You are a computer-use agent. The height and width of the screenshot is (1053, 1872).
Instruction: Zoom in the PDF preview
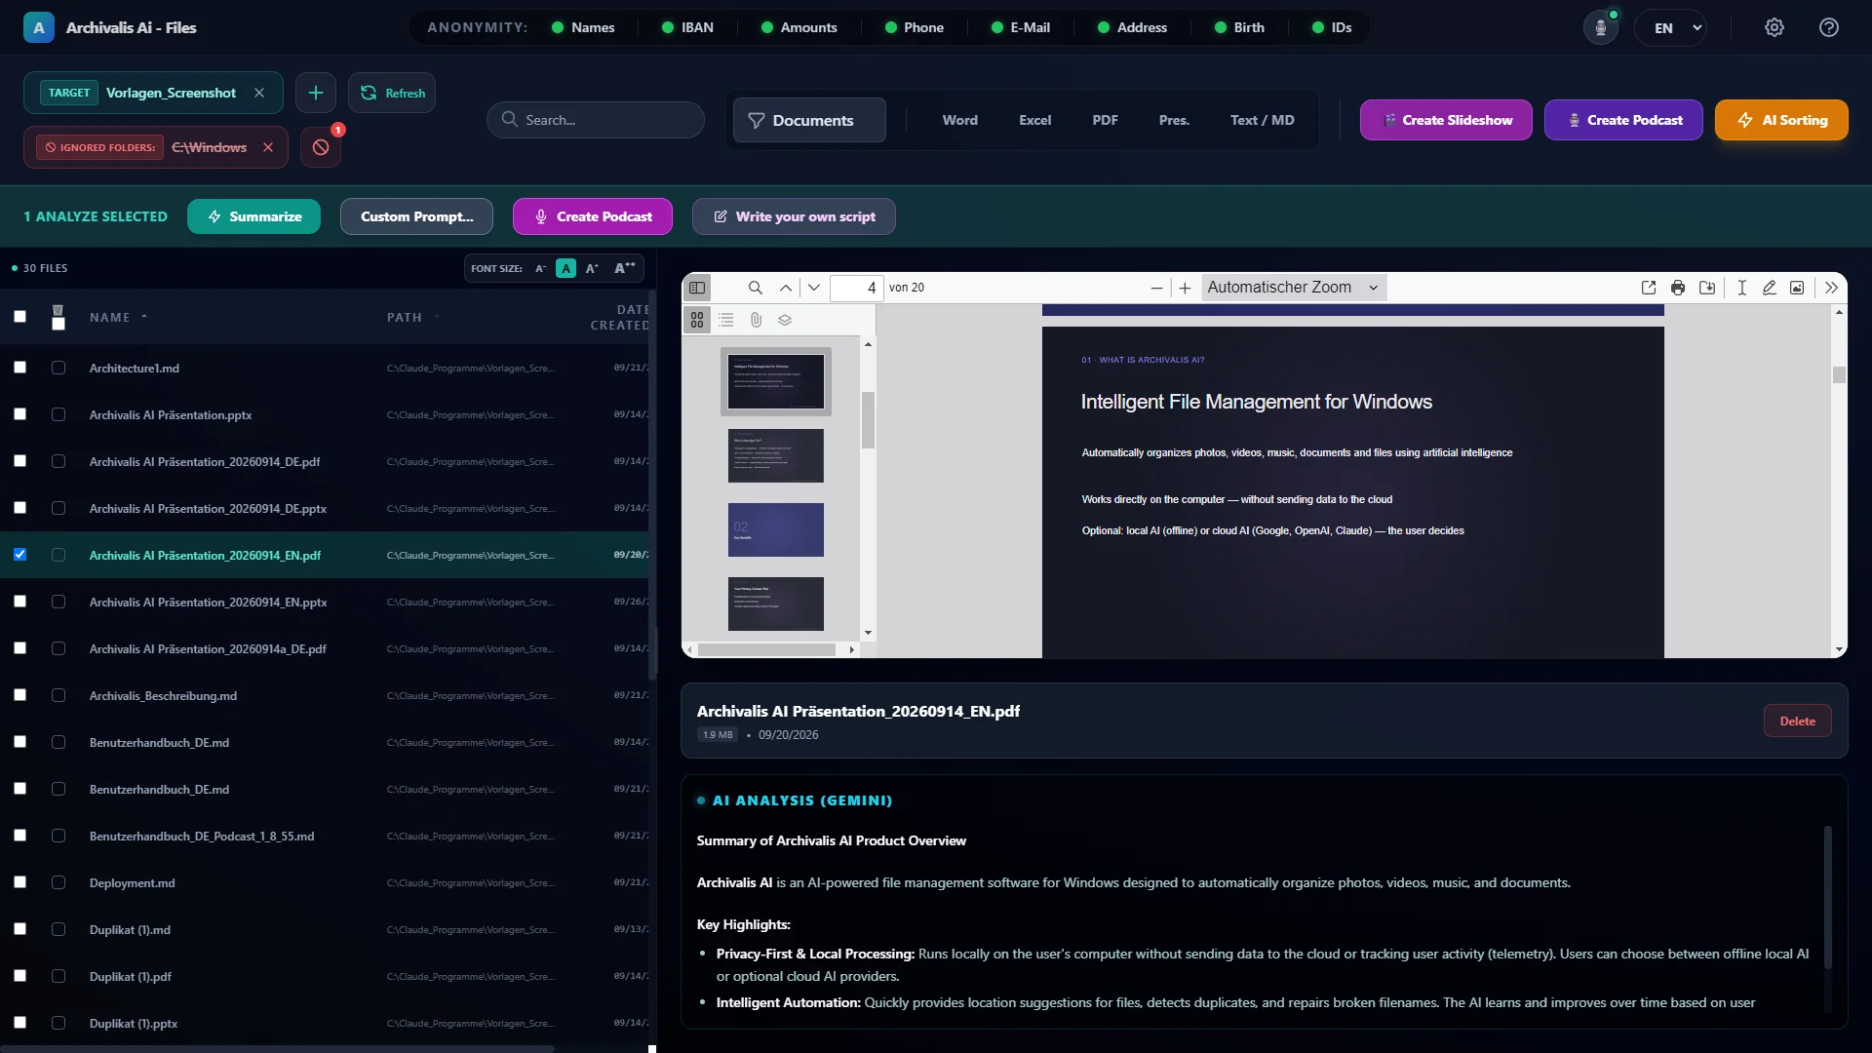click(1185, 288)
